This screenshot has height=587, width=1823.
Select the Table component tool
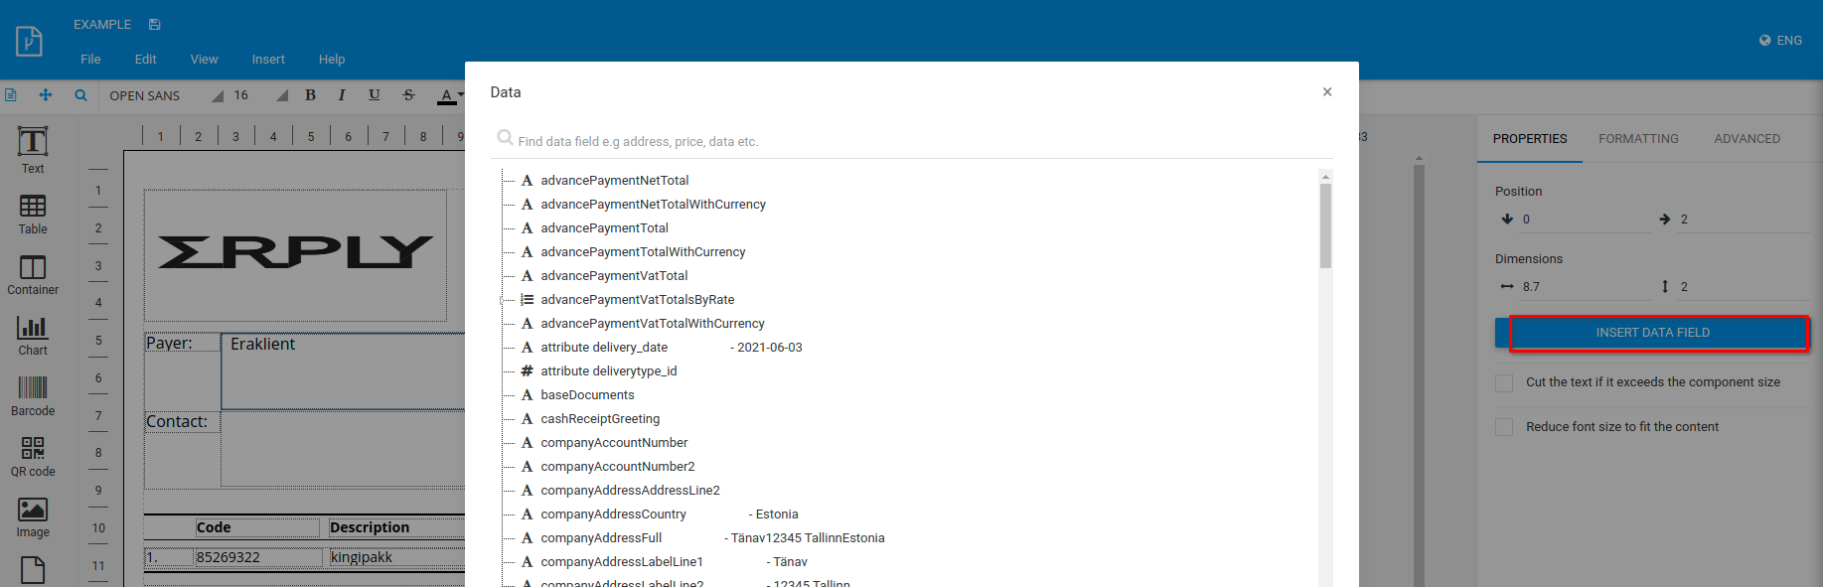point(33,214)
